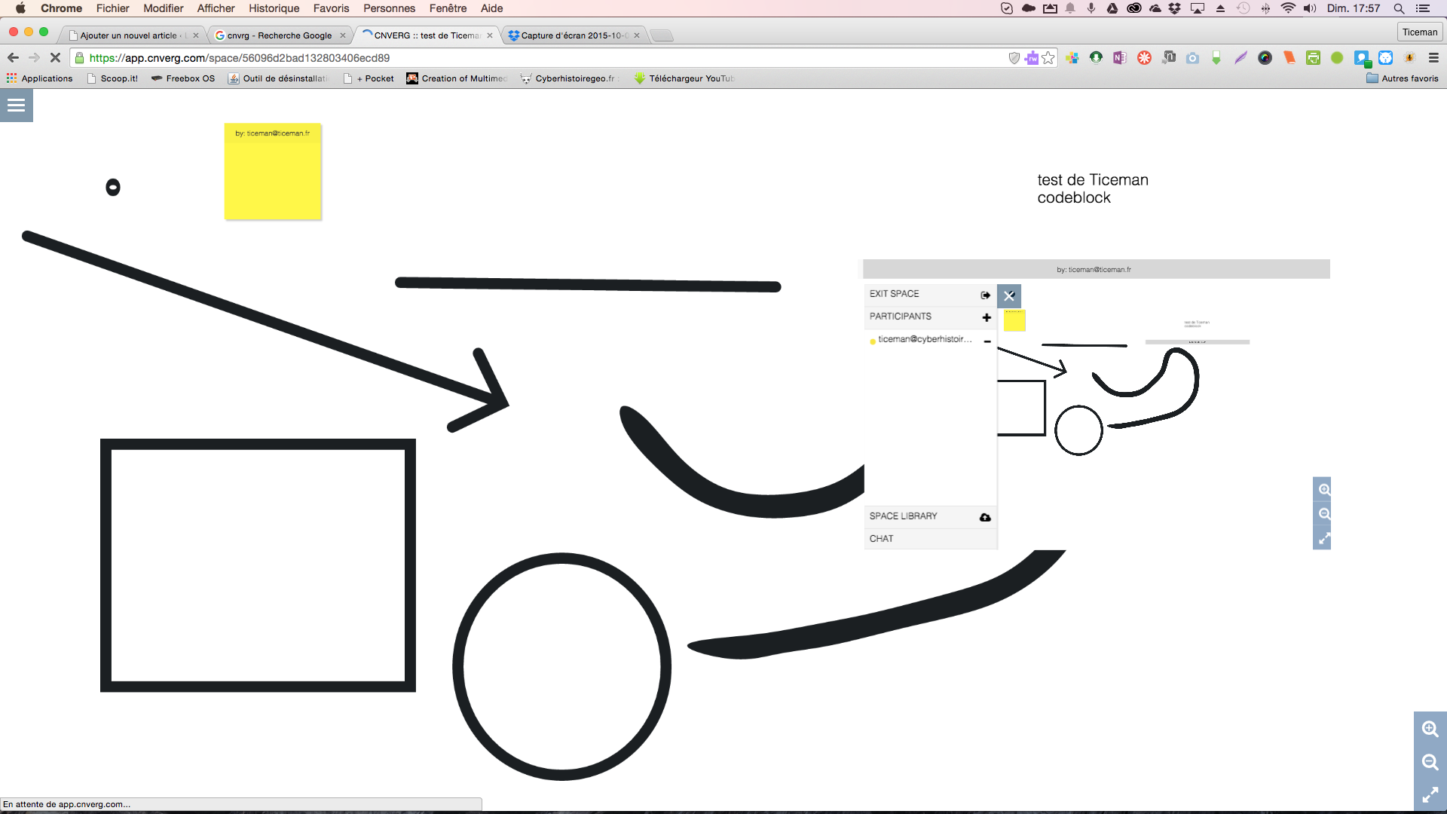
Task: Open the Scoop.it! bookmark
Action: coord(113,78)
